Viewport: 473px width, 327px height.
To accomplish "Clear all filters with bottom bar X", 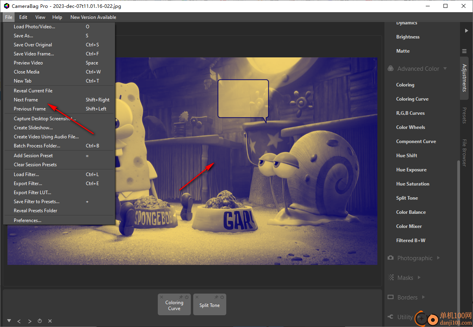I will click(x=50, y=321).
